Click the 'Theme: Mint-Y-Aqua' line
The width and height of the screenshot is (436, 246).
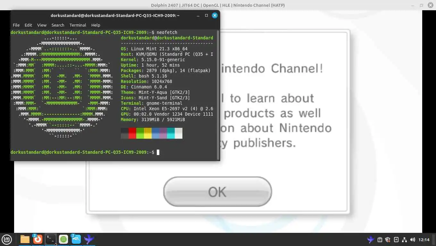click(155, 92)
